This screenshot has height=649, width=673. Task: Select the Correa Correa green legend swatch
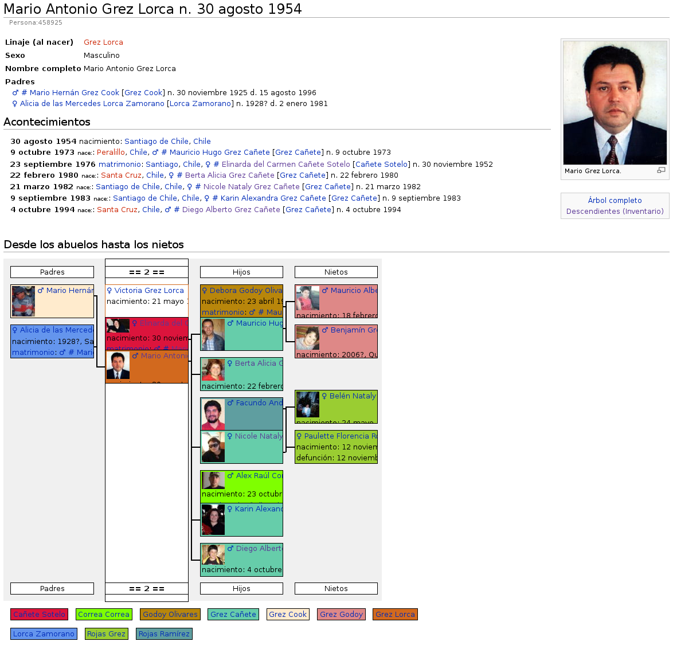pyautogui.click(x=104, y=615)
